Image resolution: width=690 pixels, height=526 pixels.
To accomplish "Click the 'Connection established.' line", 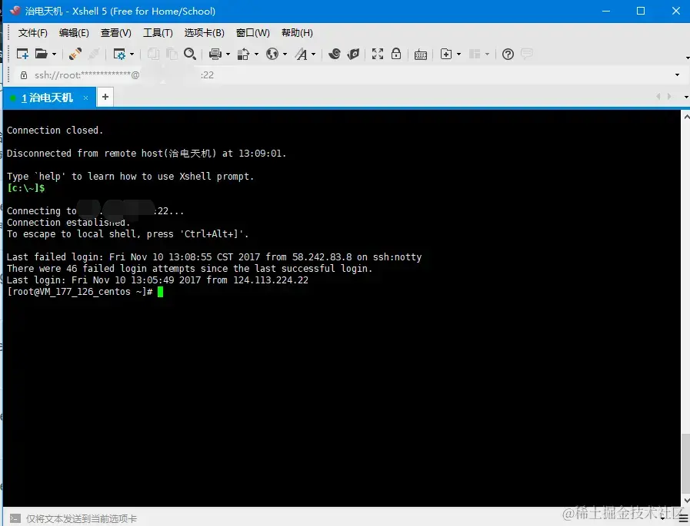I will coord(68,223).
